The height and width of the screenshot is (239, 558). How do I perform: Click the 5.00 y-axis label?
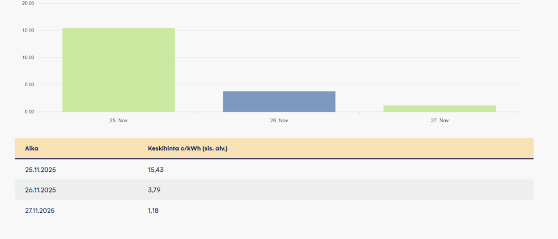tap(29, 85)
